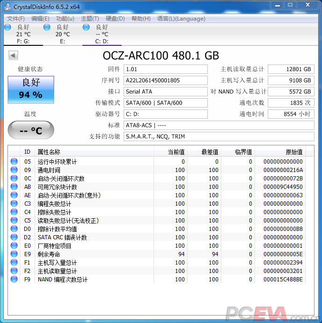Open the 帮助(H) menu
The width and height of the screenshot is (322, 323).
pos(141,19)
